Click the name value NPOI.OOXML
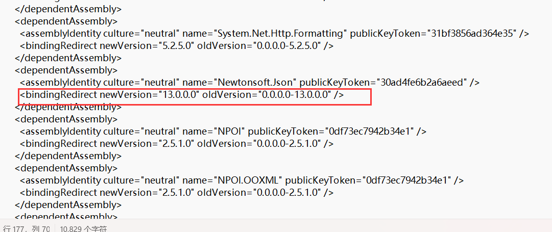Image resolution: width=552 pixels, height=232 pixels. (x=249, y=181)
